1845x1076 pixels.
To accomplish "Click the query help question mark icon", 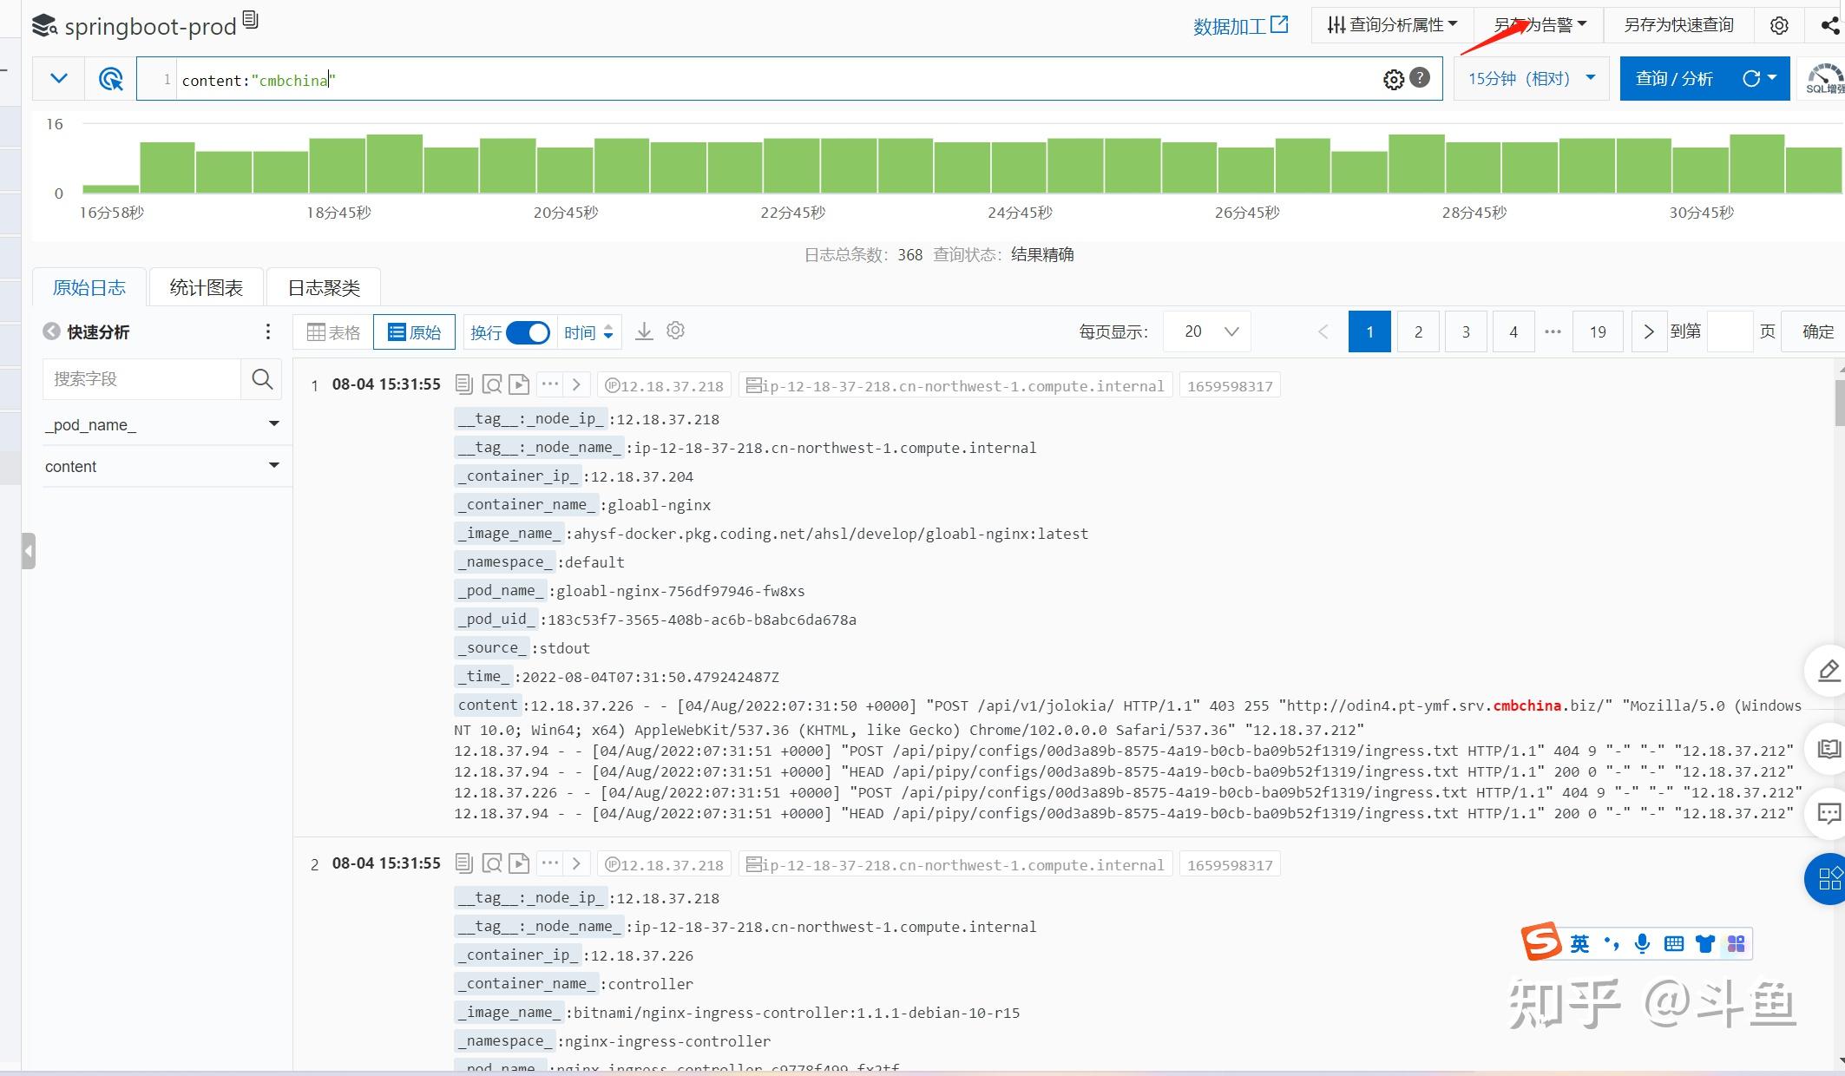I will [x=1420, y=78].
